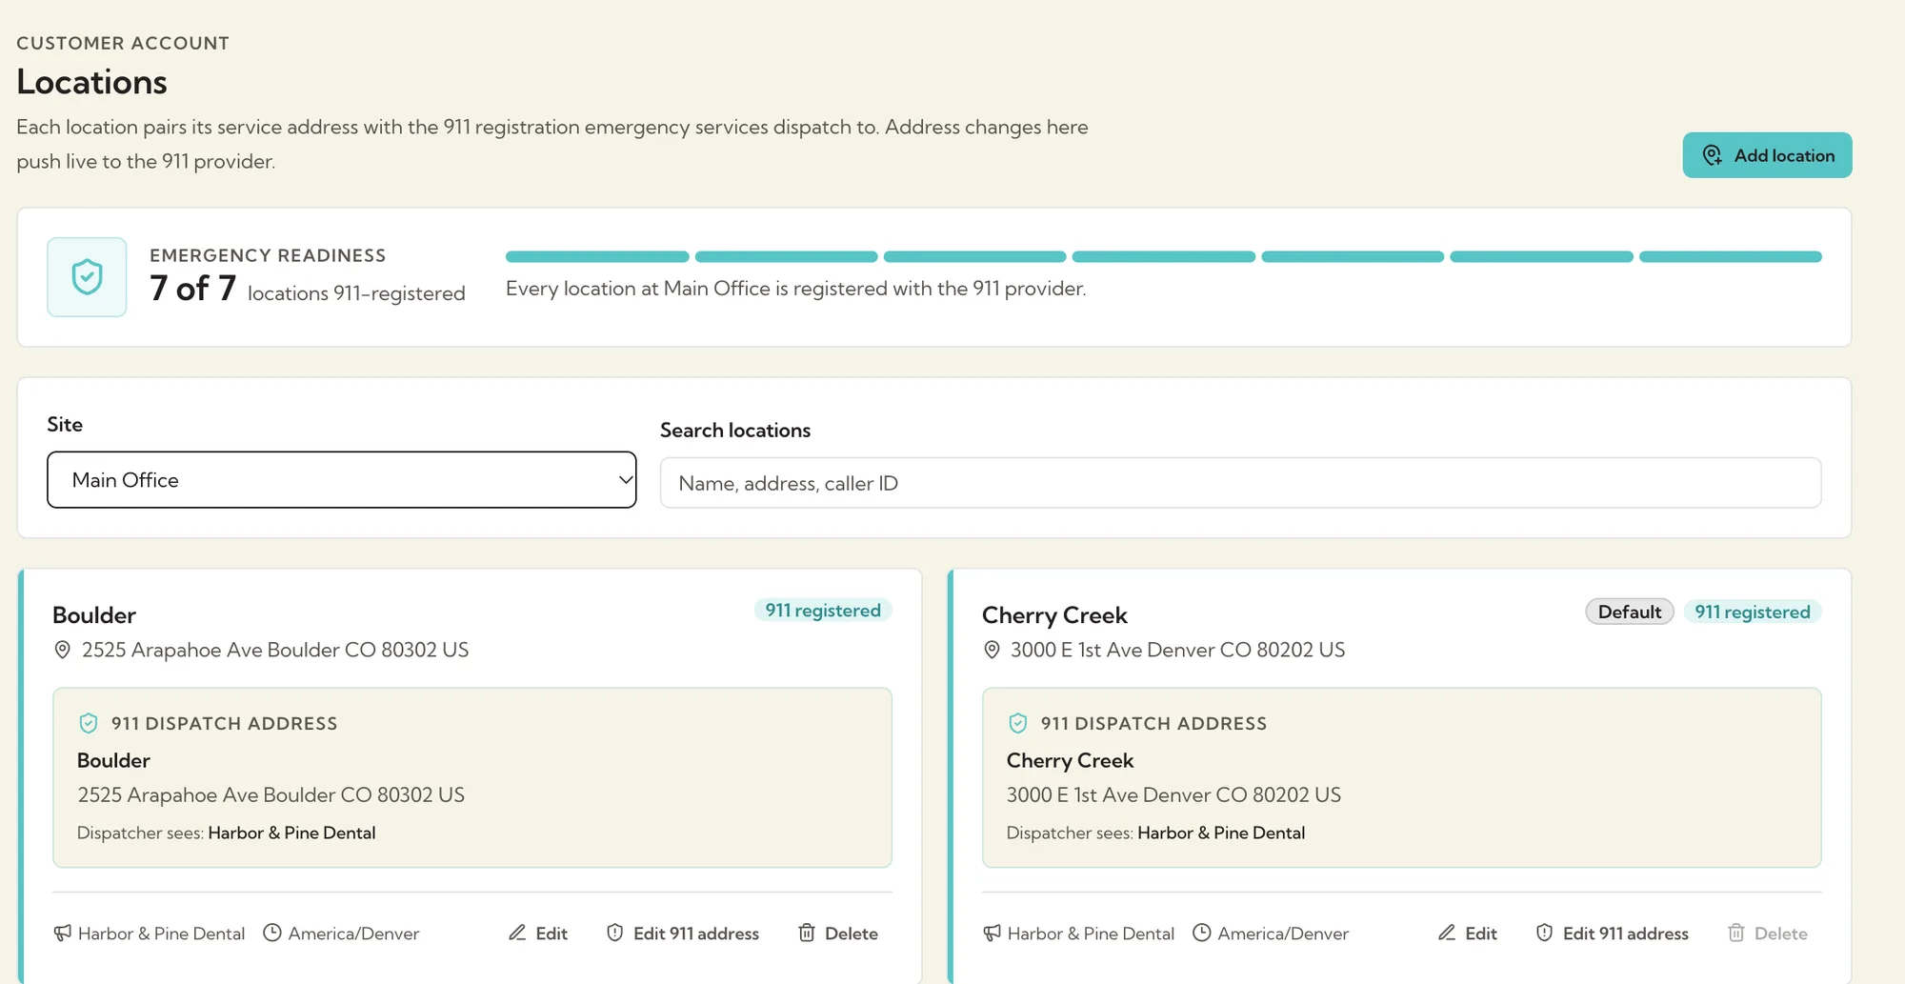This screenshot has height=984, width=1905.
Task: Open Edit 911 address for Boulder
Action: [683, 934]
